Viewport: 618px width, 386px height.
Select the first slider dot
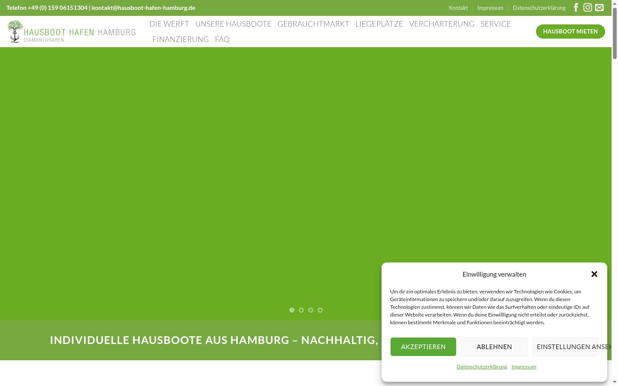292,310
